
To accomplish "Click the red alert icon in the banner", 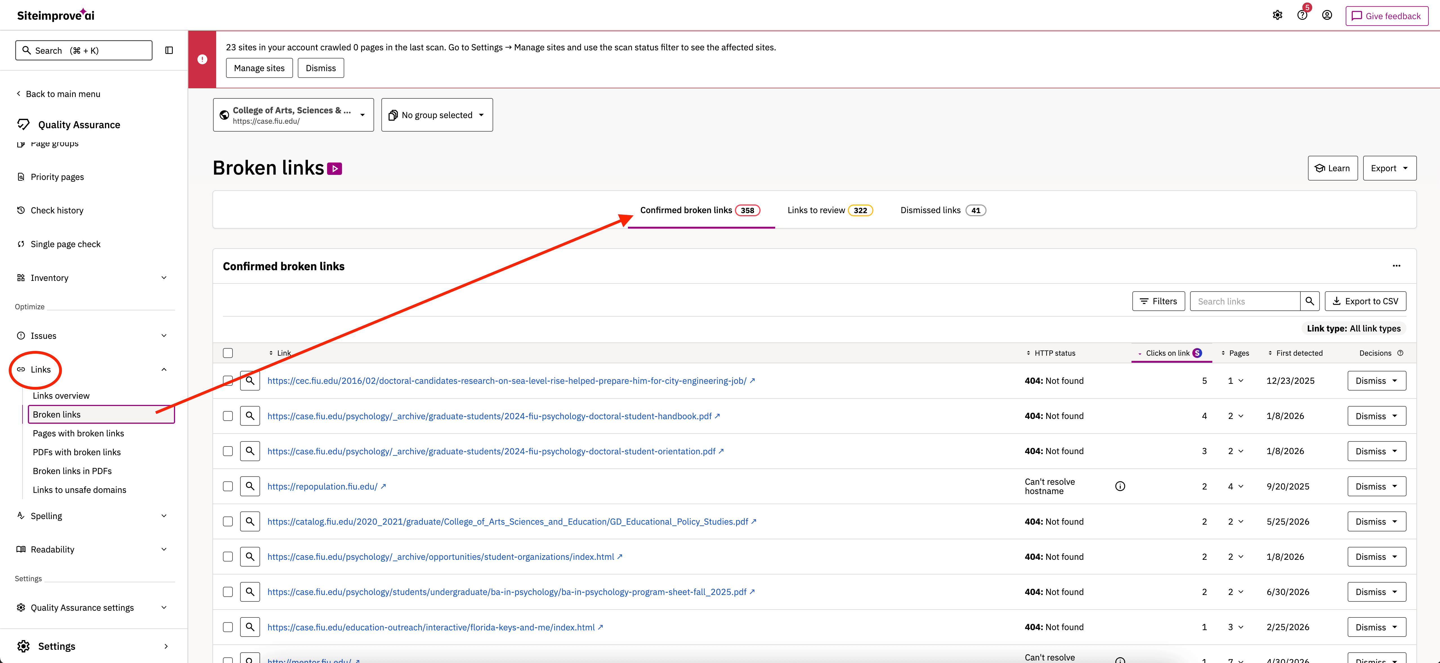I will (x=202, y=59).
